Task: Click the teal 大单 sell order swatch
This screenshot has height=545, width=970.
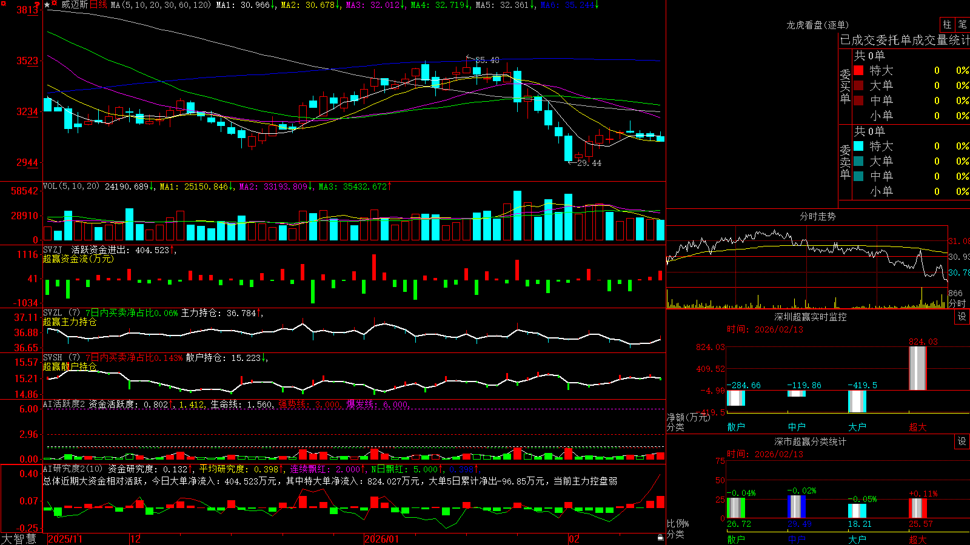Action: point(858,161)
